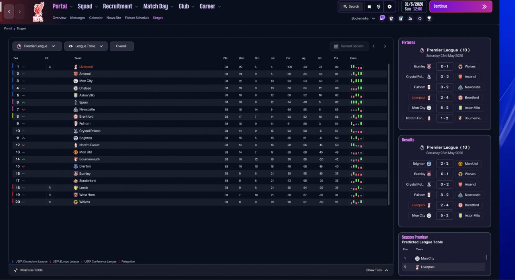Viewport: 515px width, 280px height.
Task: Click the Man City badge in the league table
Action: tap(76, 81)
